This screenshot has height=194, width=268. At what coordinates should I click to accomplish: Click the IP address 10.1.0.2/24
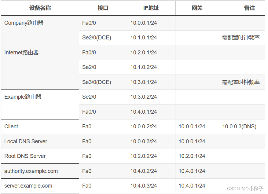144,67
